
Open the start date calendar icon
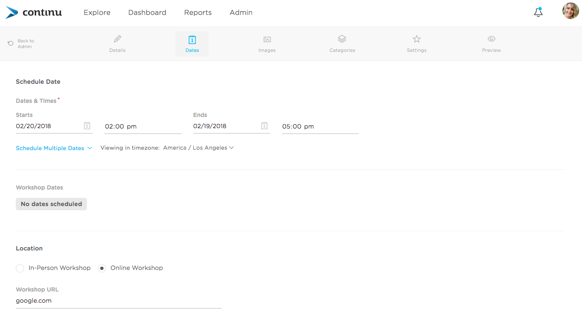[87, 126]
